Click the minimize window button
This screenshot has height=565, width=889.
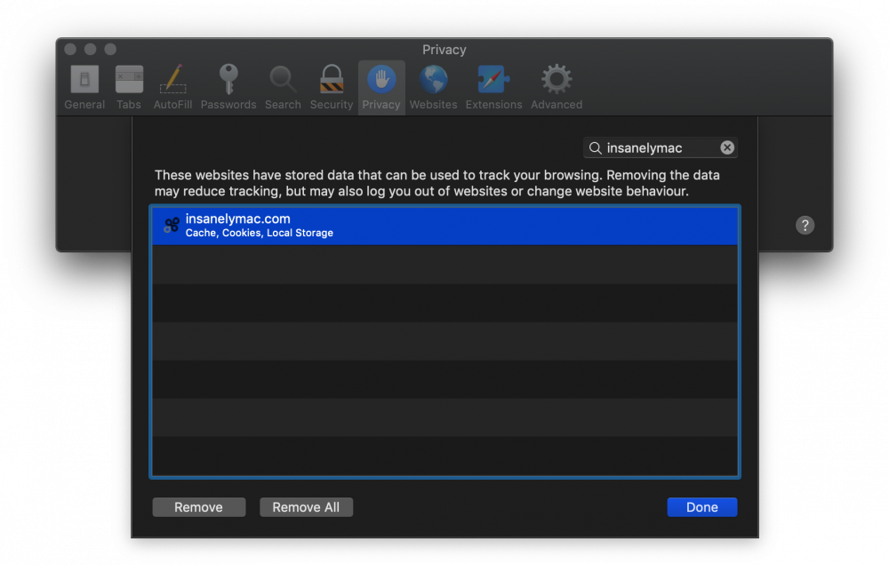(90, 49)
